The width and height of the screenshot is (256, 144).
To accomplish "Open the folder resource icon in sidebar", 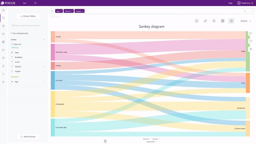I will point(3,50).
